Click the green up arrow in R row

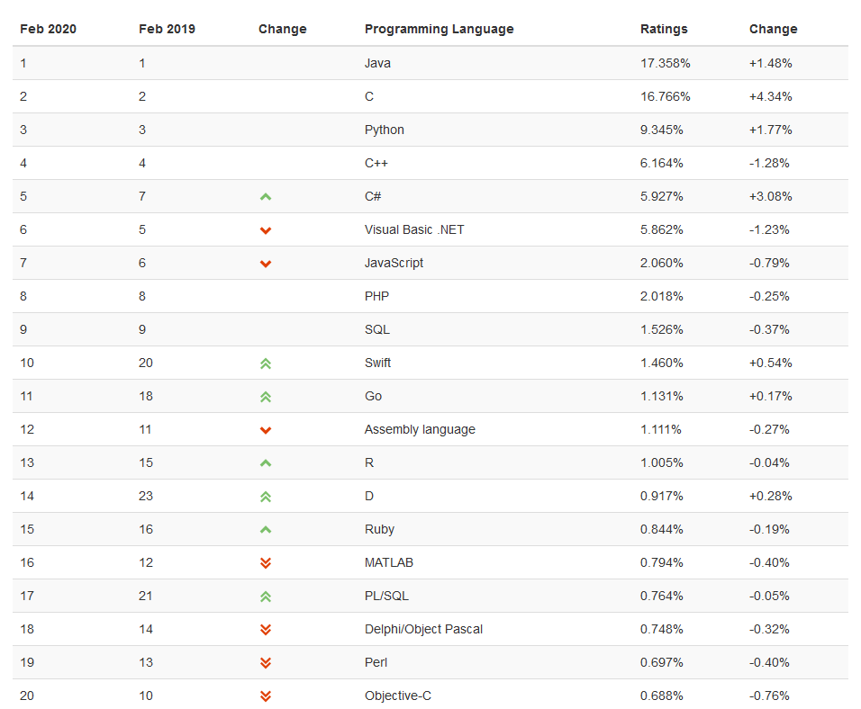click(266, 462)
